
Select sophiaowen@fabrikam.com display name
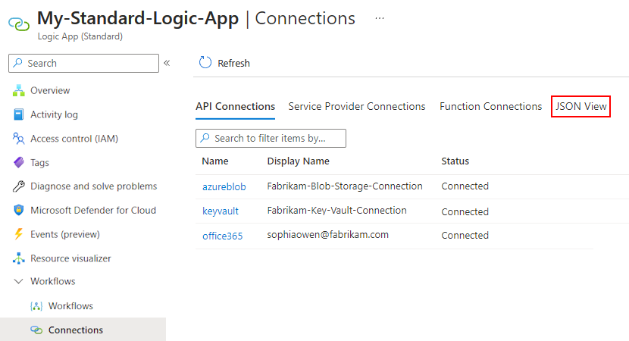(x=327, y=235)
